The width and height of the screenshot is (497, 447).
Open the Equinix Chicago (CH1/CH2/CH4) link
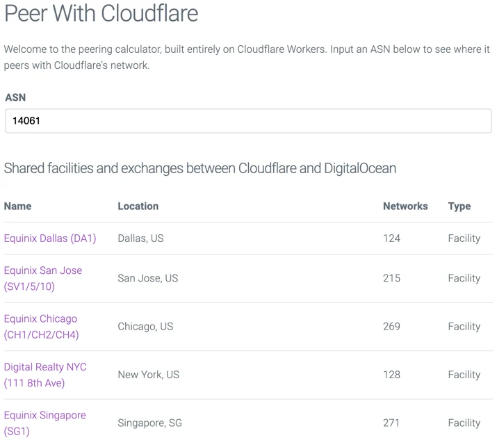41,327
